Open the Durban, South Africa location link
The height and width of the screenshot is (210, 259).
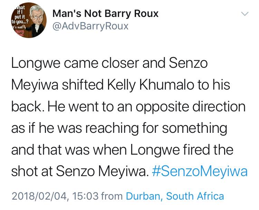tap(175, 196)
